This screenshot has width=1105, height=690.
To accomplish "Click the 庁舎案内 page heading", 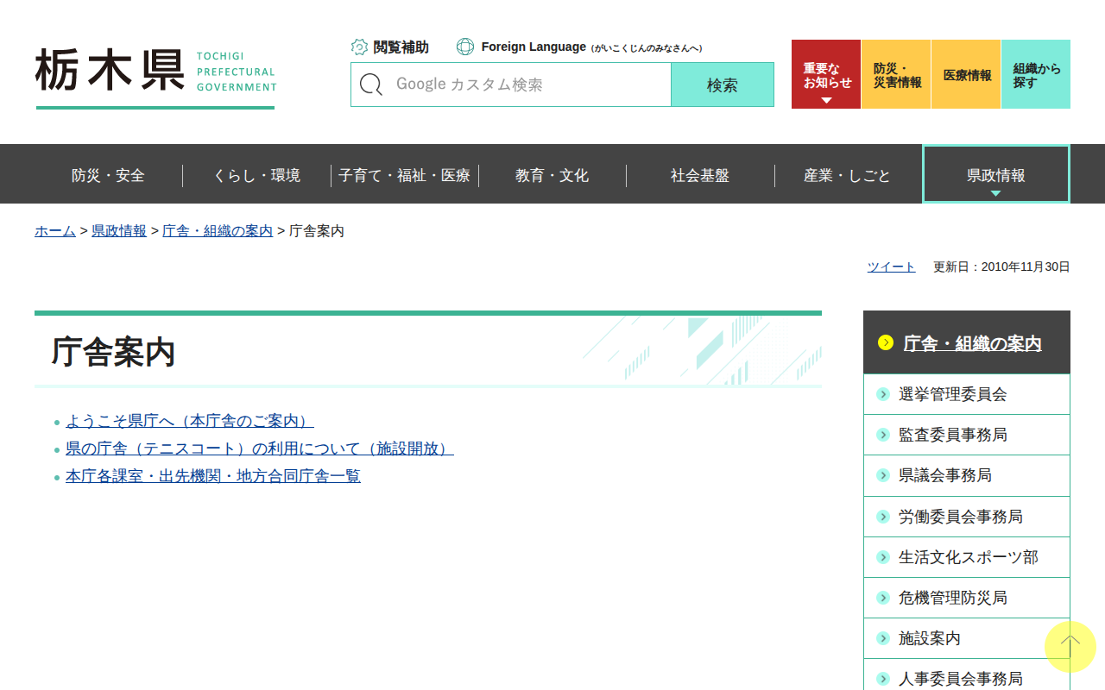I will tap(113, 352).
